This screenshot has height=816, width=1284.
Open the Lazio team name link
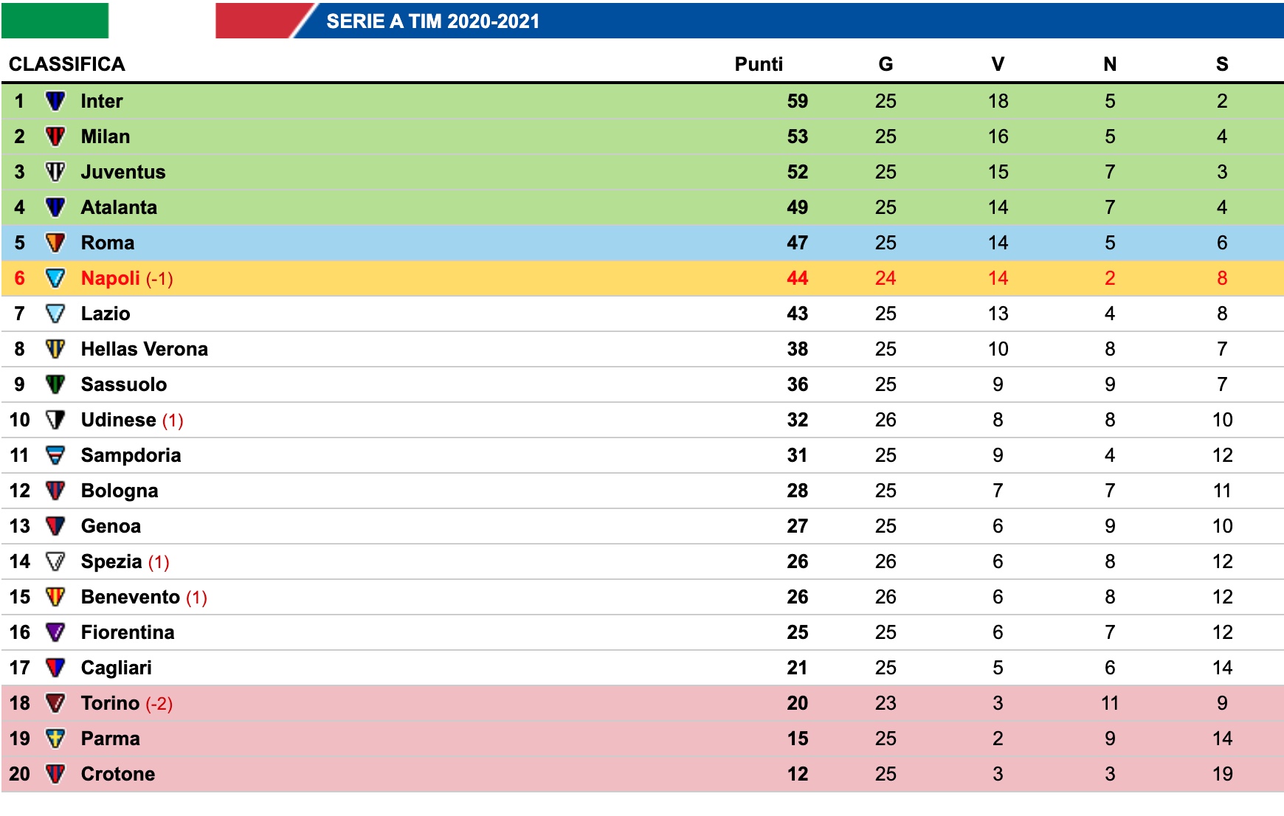coord(106,314)
